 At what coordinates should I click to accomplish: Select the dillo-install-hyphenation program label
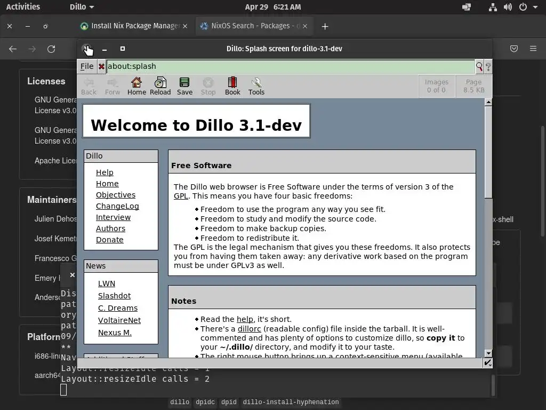point(291,402)
